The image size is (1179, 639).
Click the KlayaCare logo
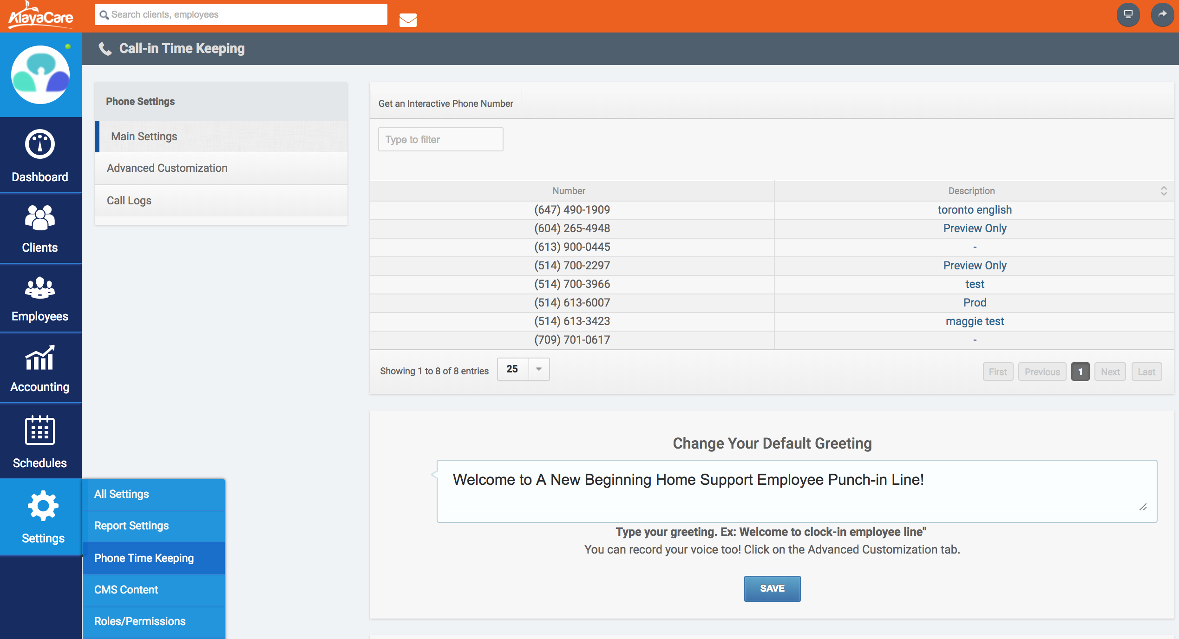pos(40,15)
